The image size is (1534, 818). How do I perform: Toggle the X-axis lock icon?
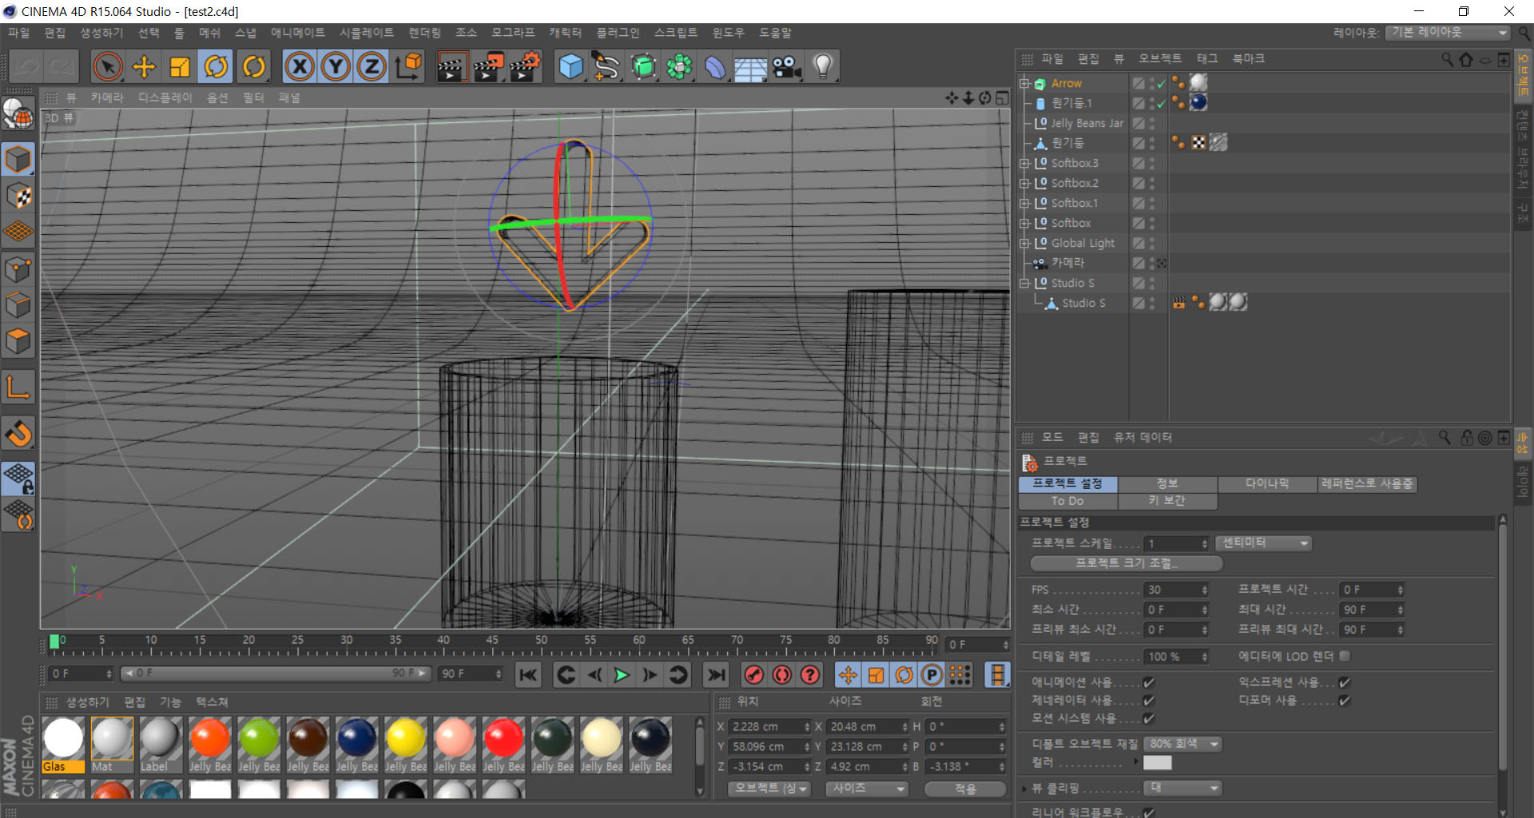click(x=300, y=67)
